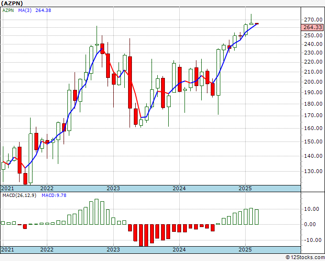Click the tall red candlestick after 2023 start

(x=130, y=82)
